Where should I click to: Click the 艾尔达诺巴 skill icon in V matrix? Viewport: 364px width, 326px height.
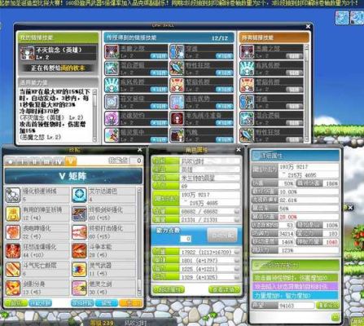tap(79, 195)
